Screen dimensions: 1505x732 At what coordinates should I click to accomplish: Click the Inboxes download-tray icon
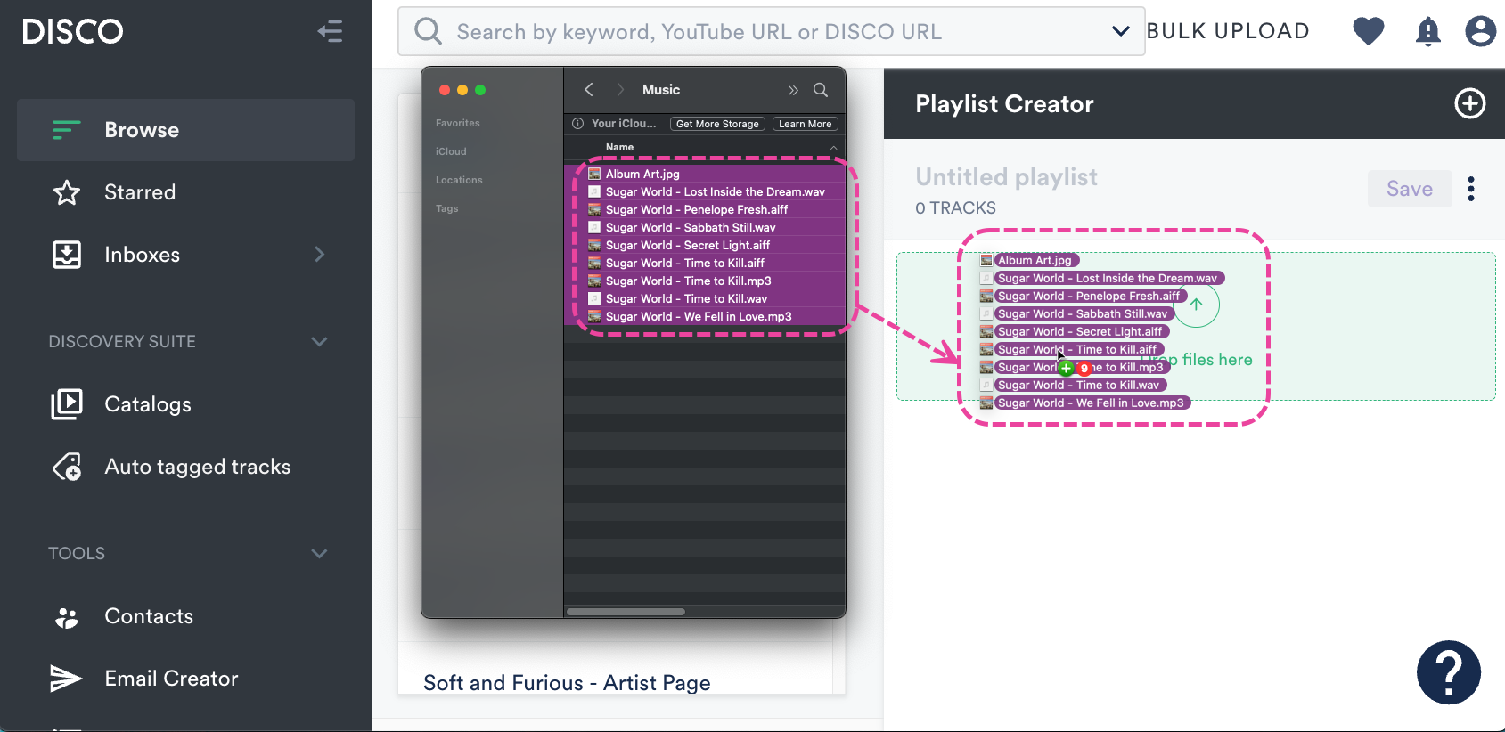[x=67, y=255]
